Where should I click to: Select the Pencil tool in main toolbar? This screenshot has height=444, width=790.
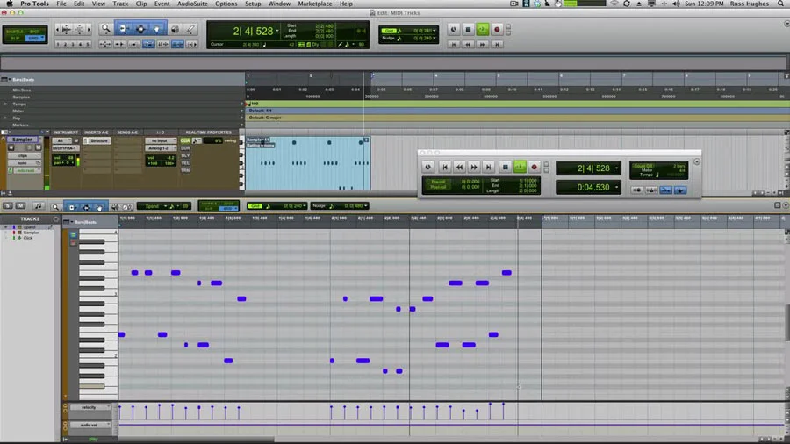[191, 29]
